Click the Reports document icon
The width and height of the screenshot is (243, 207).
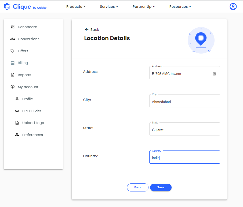[13, 75]
